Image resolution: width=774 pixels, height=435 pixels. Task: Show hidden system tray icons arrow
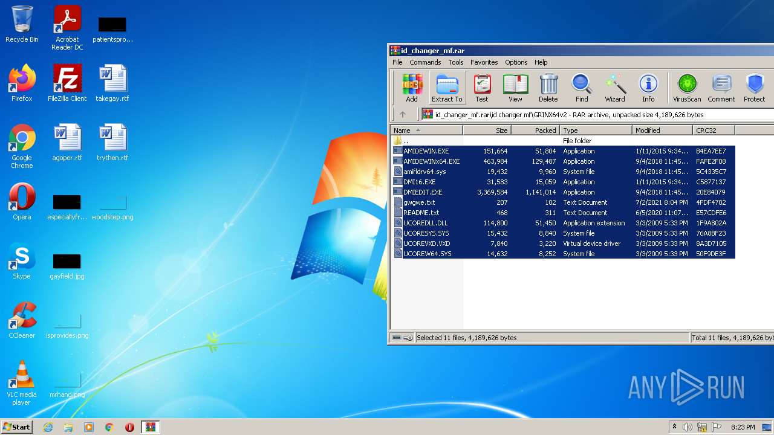tap(674, 427)
